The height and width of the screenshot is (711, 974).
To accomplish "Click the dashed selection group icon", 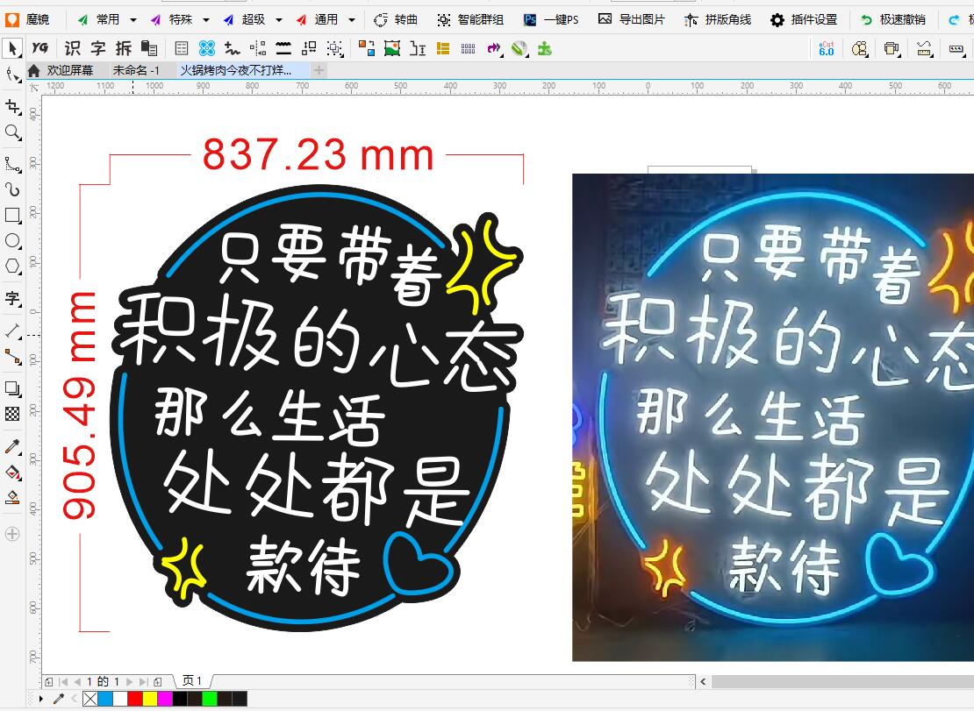I will [x=335, y=48].
